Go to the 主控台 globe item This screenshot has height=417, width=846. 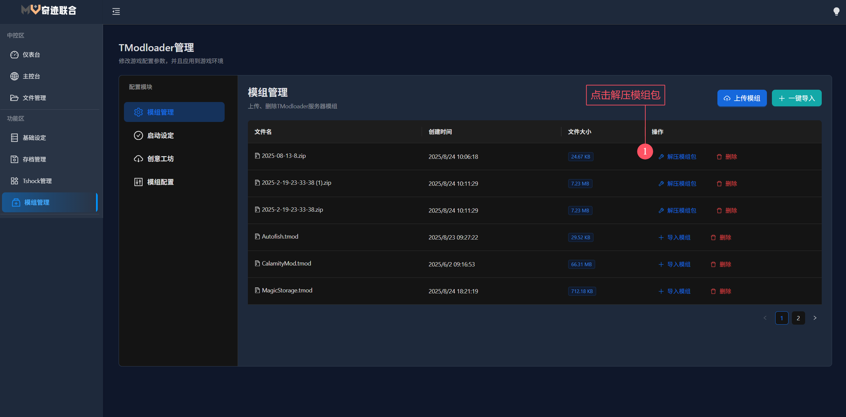click(31, 76)
